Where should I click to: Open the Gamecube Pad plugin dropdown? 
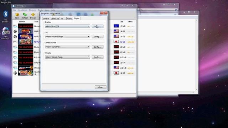click(67, 47)
